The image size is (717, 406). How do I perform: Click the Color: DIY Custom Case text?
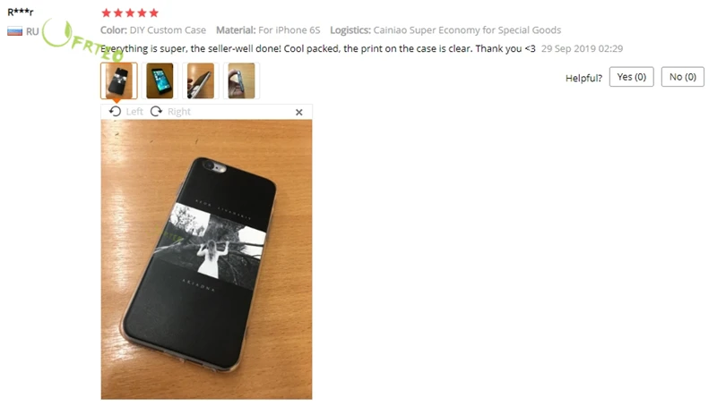tap(153, 30)
